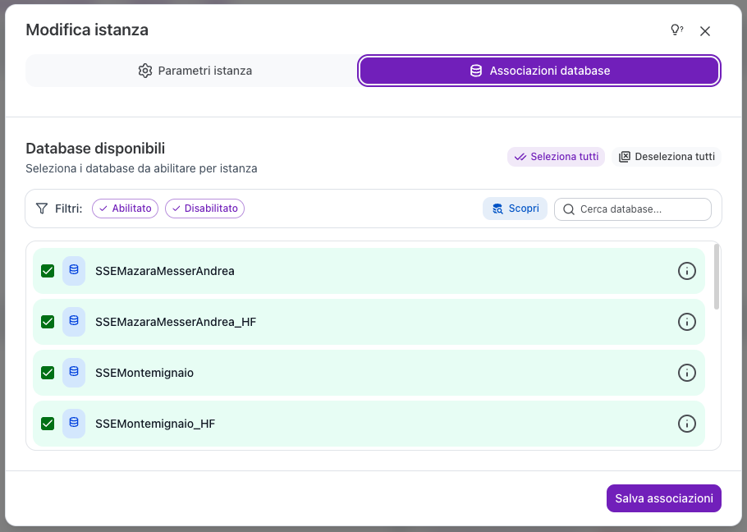Close the Modifica istanza dialog

pyautogui.click(x=704, y=31)
